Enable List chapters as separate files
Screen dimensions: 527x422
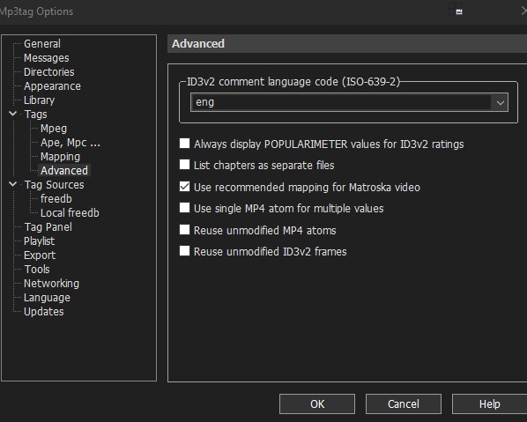click(x=184, y=165)
